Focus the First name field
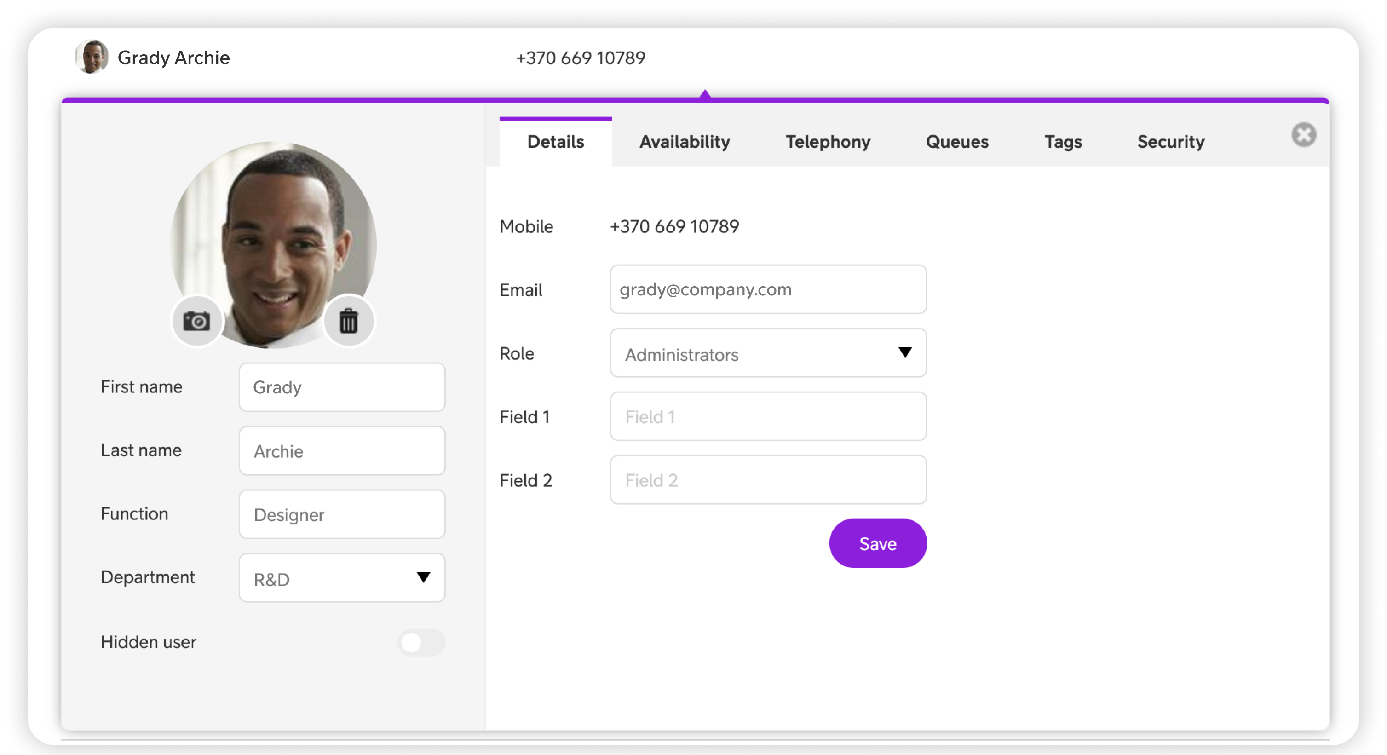Screen dimensions: 1387x755 coord(342,387)
